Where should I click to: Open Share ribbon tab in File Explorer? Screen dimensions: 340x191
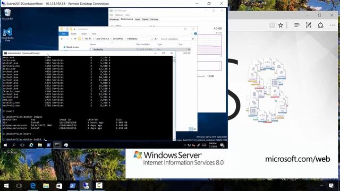84,34
